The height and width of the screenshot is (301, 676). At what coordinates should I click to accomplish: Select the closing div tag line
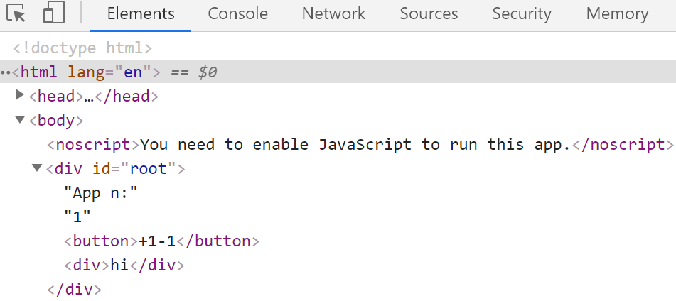(74, 289)
